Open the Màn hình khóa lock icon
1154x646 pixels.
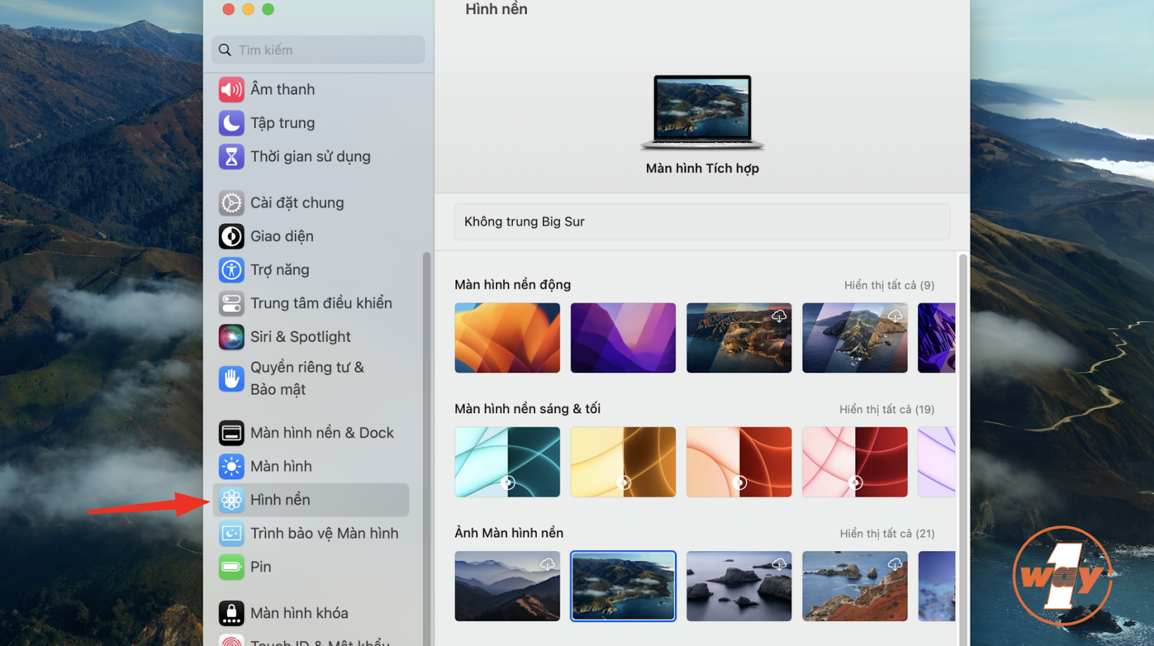point(232,613)
